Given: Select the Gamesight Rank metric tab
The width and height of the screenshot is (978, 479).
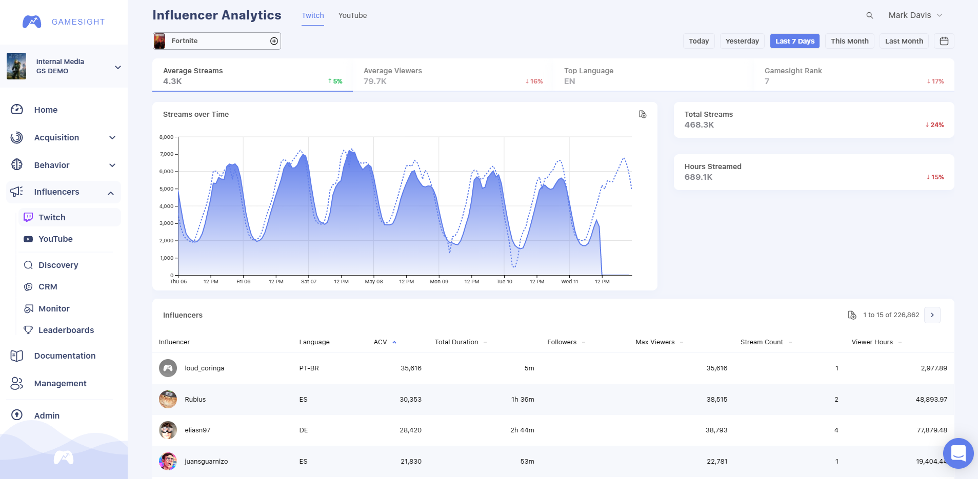Looking at the screenshot, I should tap(854, 75).
